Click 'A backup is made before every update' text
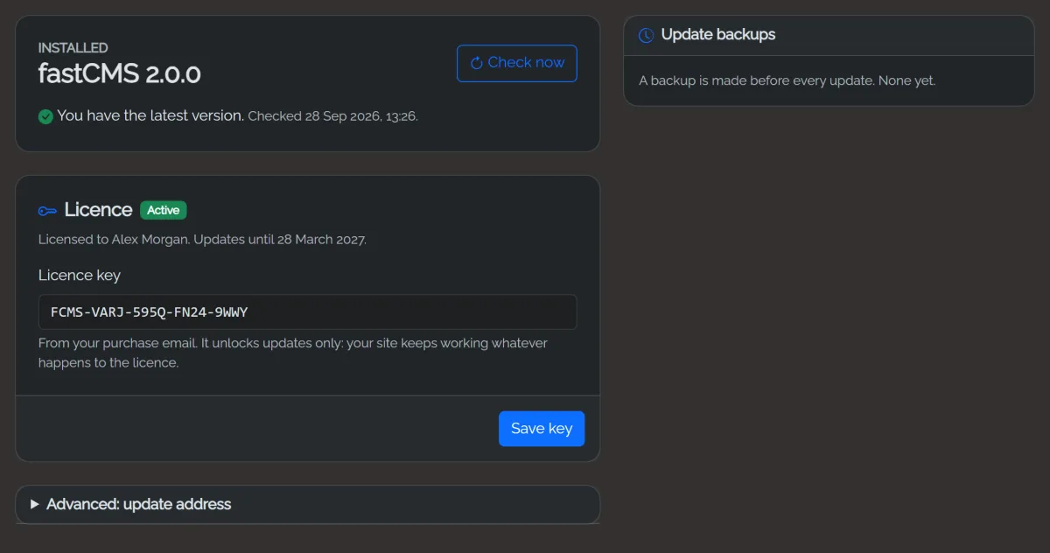Screen dimensions: 1050x553 (787, 80)
